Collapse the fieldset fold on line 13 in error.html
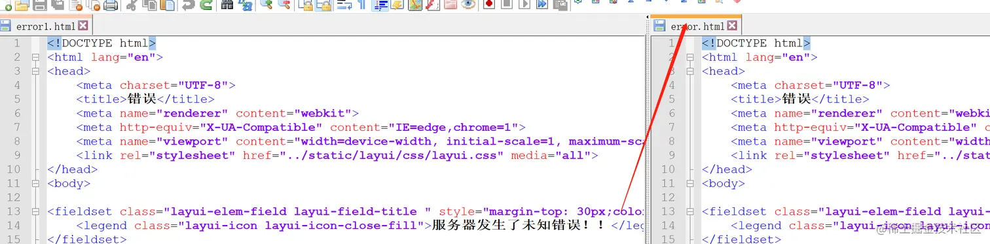 tap(689, 212)
